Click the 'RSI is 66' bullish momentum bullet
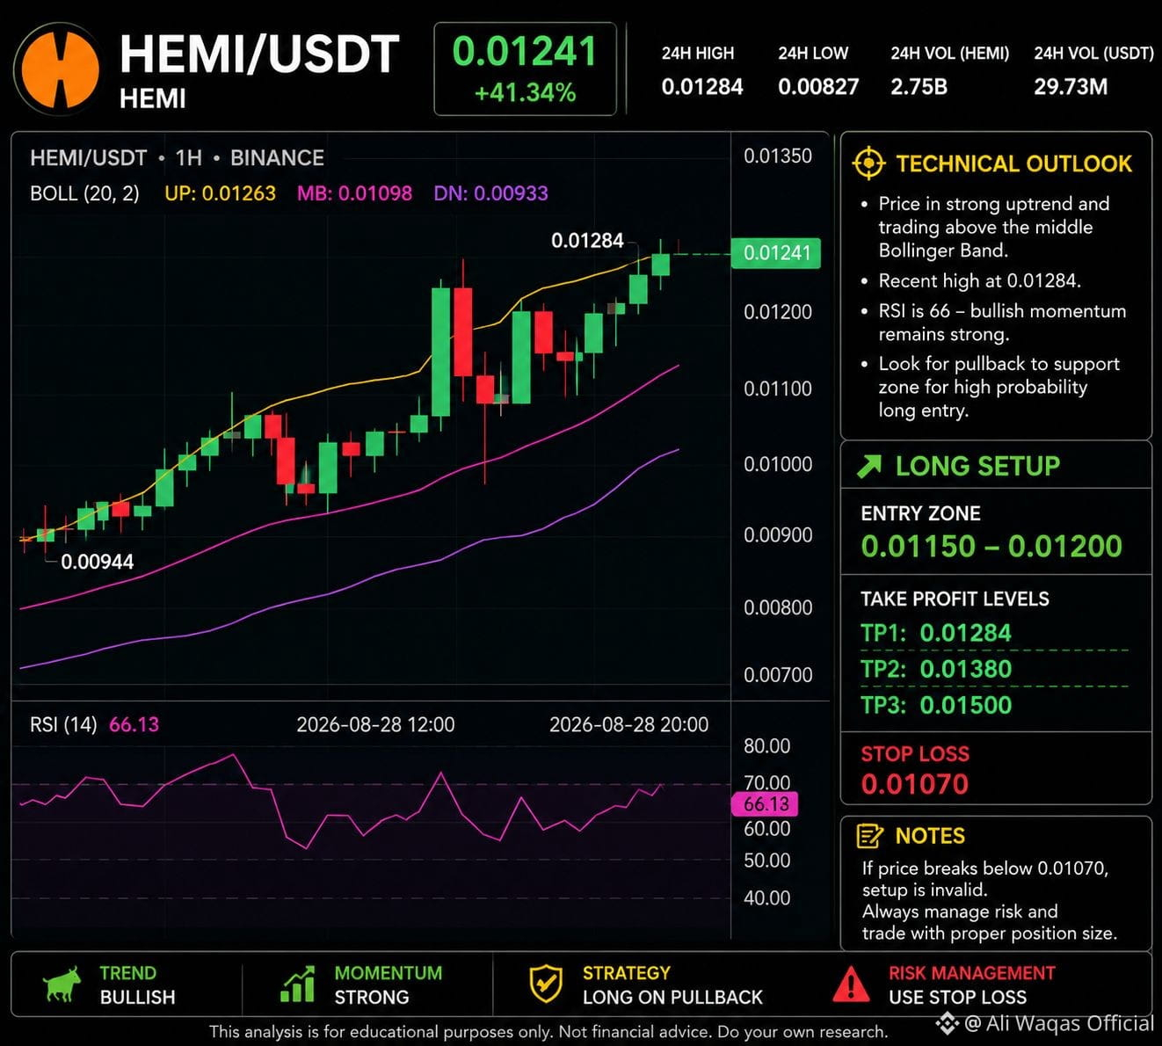This screenshot has height=1046, width=1162. point(1002,323)
